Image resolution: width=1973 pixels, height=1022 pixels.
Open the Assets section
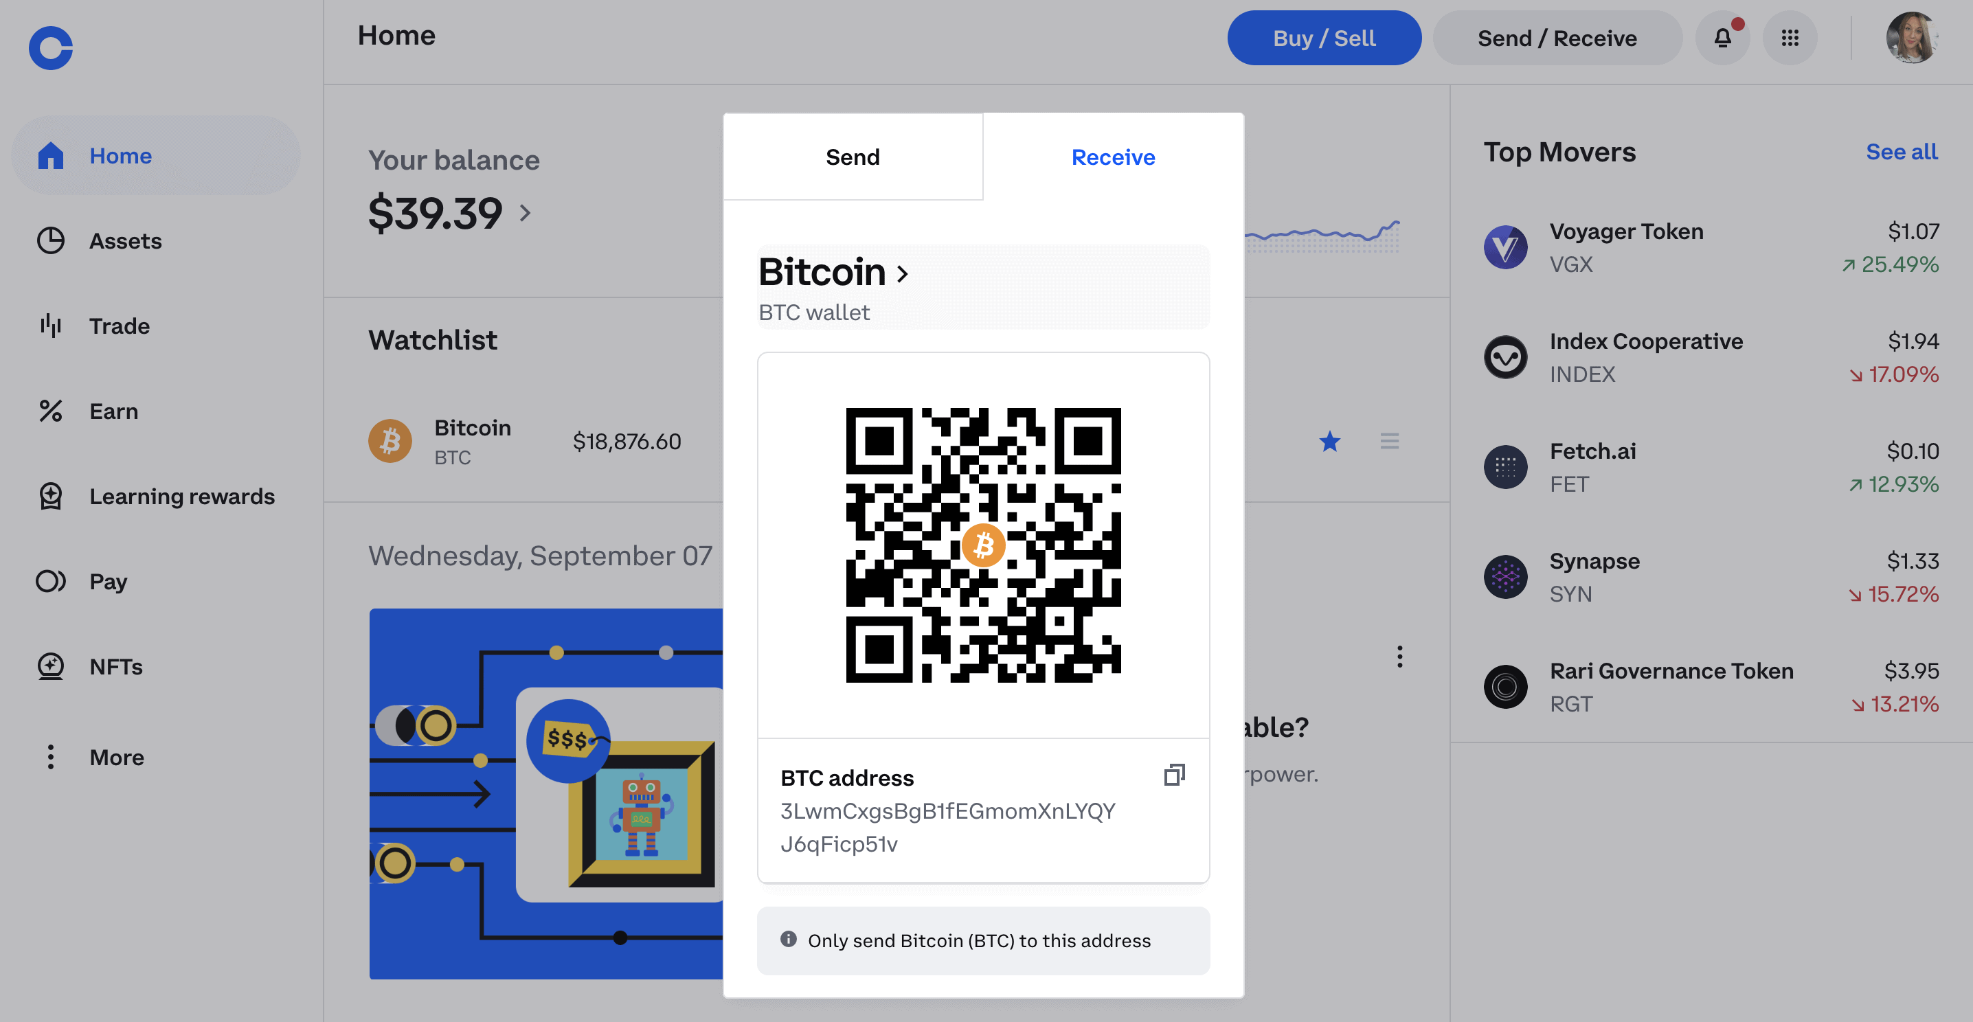click(125, 240)
